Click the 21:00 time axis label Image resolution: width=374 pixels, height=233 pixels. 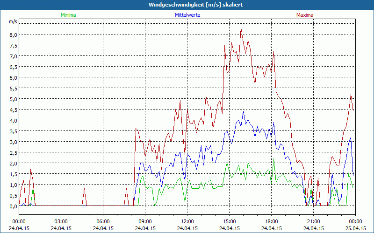click(313, 222)
